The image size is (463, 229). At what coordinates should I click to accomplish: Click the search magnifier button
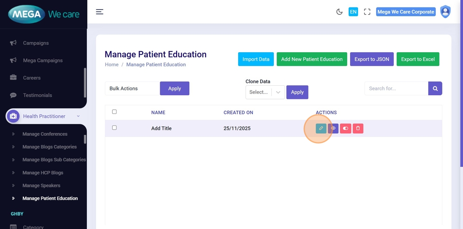pos(435,89)
